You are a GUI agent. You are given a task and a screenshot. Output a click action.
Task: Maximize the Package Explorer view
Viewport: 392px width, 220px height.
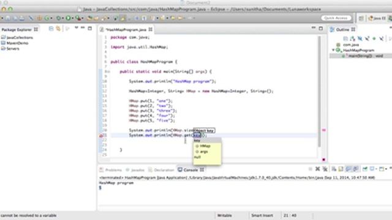90,29
